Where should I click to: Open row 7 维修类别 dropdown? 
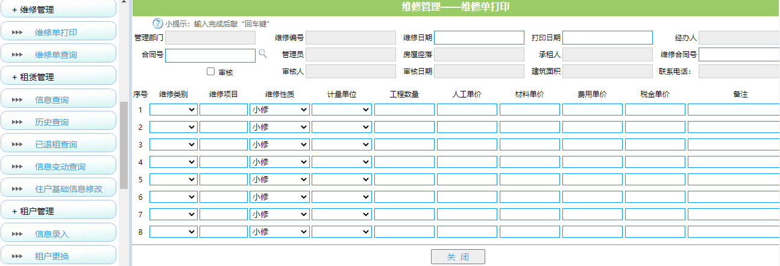(x=174, y=214)
